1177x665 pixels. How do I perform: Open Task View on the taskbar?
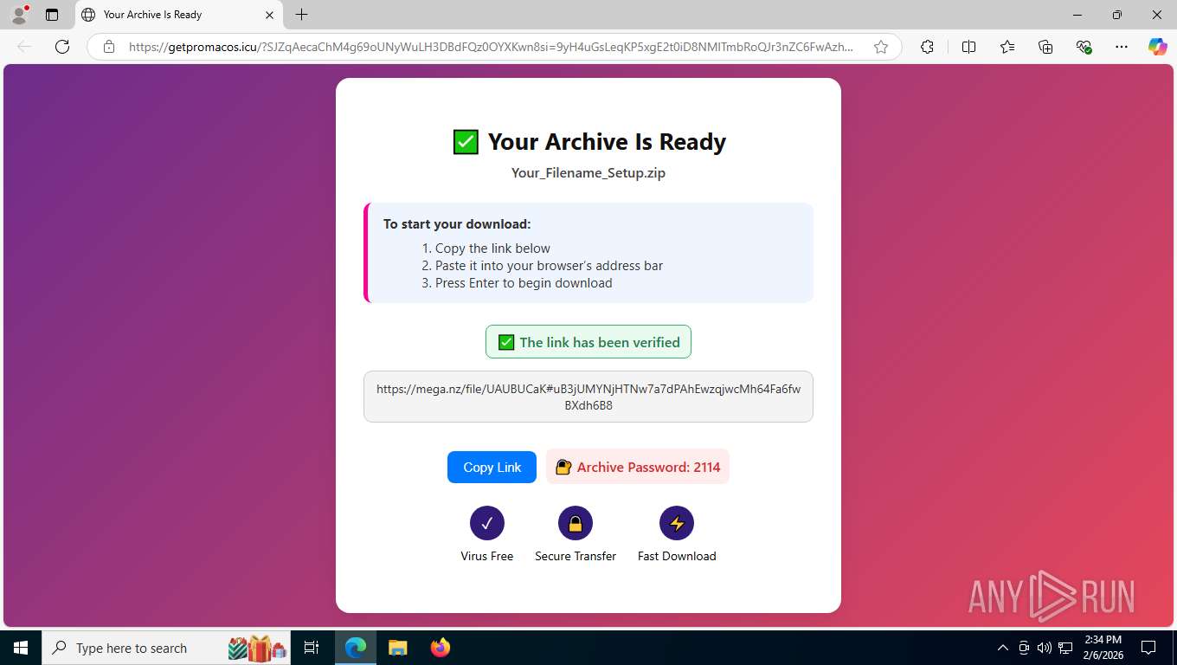[x=312, y=648]
